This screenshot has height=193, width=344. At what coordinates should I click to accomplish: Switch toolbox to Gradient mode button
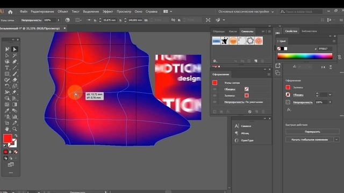(11, 152)
